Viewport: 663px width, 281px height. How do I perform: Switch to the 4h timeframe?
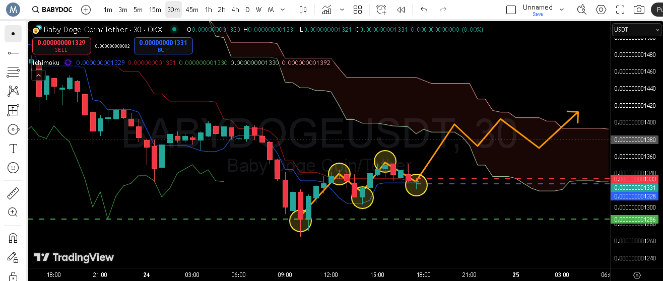pyautogui.click(x=235, y=10)
